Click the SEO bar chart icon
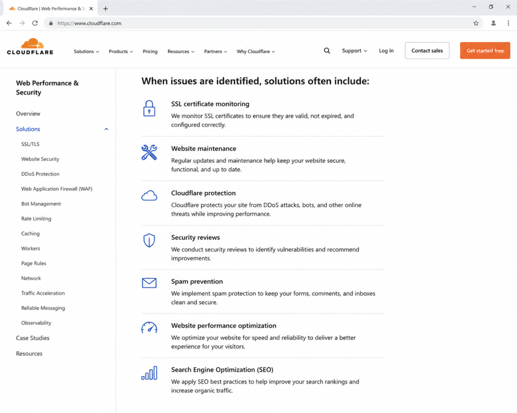The height and width of the screenshot is (413, 517). pyautogui.click(x=149, y=373)
